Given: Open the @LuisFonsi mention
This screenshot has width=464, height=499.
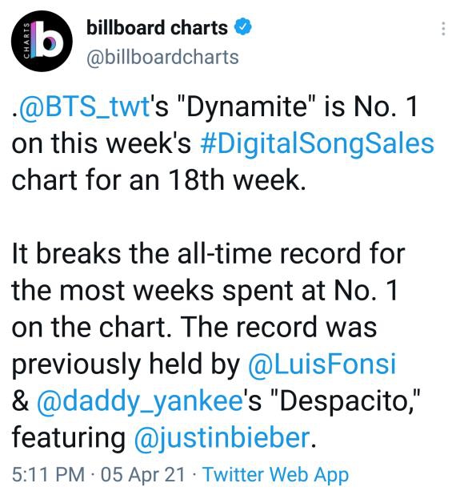Looking at the screenshot, I should (x=322, y=364).
